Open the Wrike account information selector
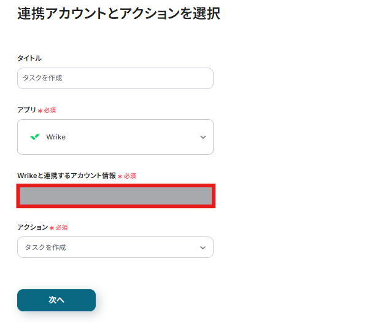 (x=115, y=196)
